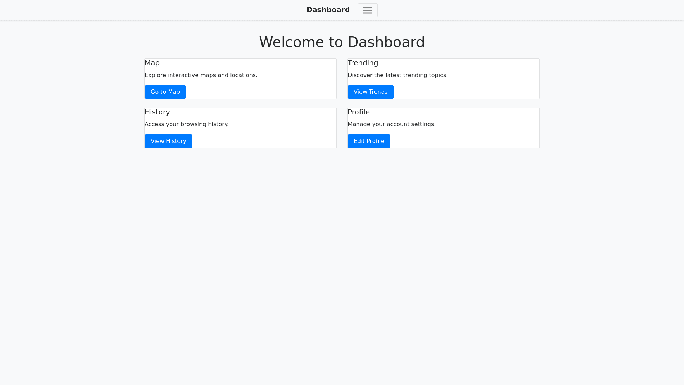Click the Trending card title

[x=363, y=63]
